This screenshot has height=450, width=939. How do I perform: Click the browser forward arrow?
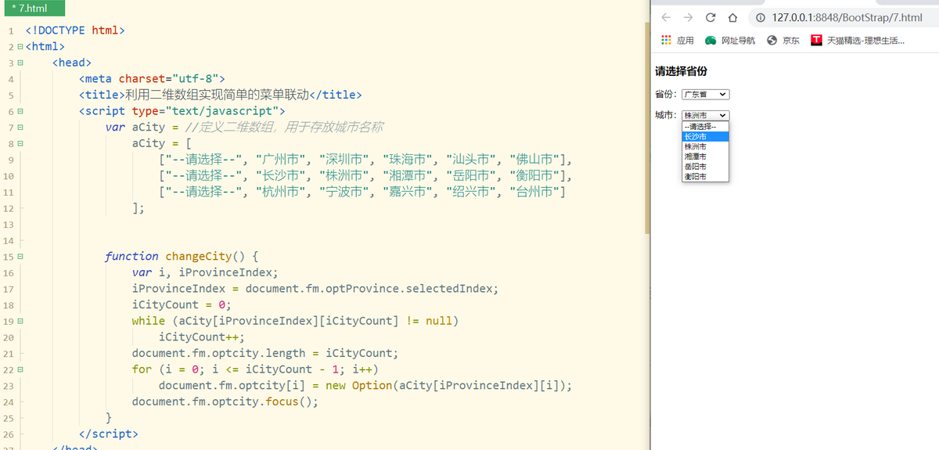(688, 17)
